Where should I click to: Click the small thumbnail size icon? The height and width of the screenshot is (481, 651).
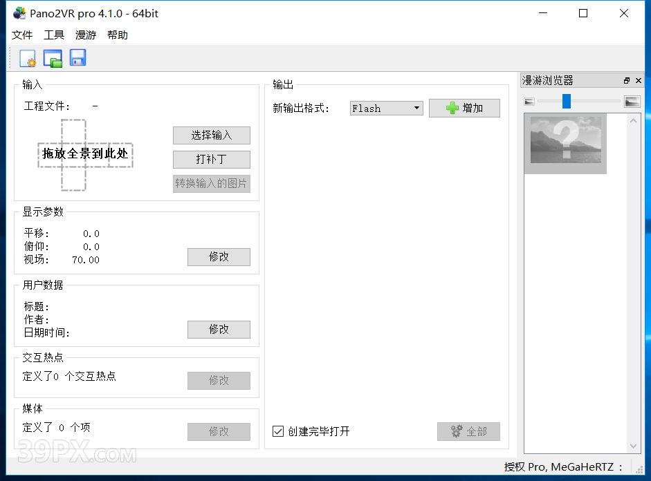click(529, 102)
